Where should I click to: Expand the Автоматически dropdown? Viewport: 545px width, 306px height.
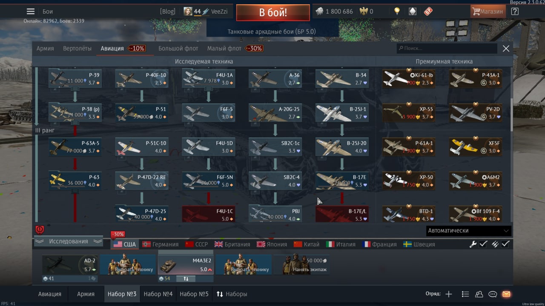(x=469, y=231)
